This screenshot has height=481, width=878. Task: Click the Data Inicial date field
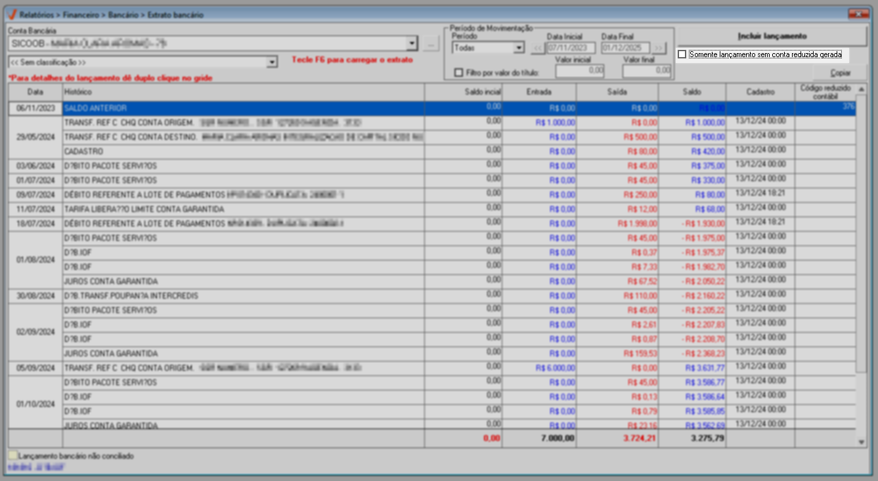tap(571, 48)
